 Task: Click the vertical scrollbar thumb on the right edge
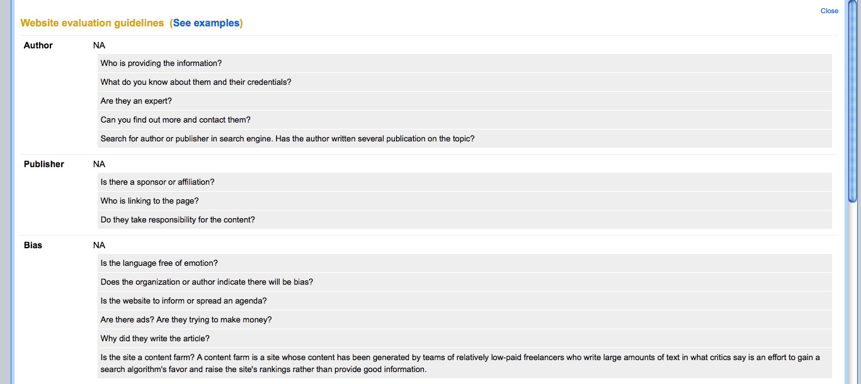[x=853, y=102]
